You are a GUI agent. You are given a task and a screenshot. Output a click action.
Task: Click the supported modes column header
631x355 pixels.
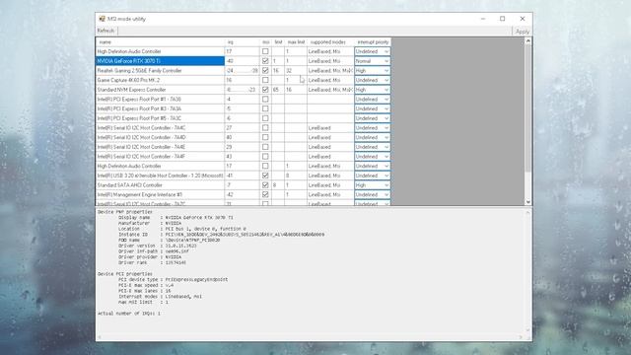[330, 41]
